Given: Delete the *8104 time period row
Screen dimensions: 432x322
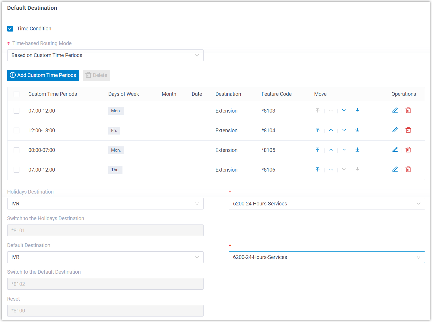Looking at the screenshot, I should click(x=408, y=130).
